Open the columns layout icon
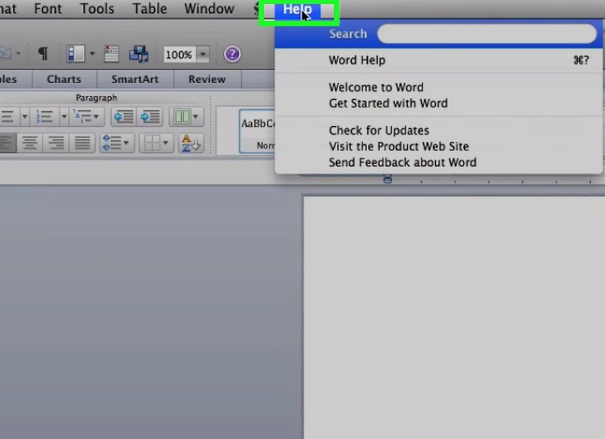This screenshot has width=605, height=439. coord(181,116)
